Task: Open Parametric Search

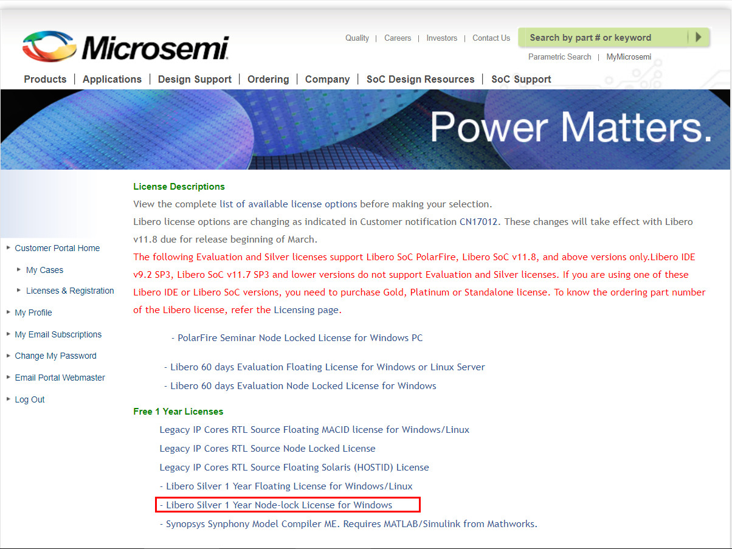Action: click(559, 57)
